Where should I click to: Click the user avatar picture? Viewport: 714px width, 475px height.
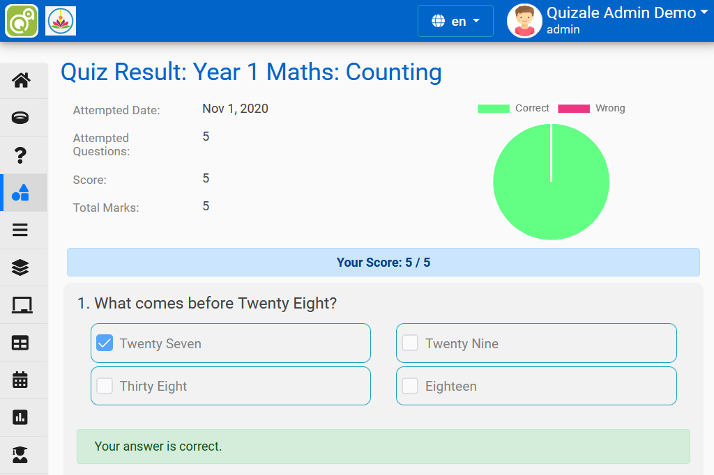tap(524, 21)
